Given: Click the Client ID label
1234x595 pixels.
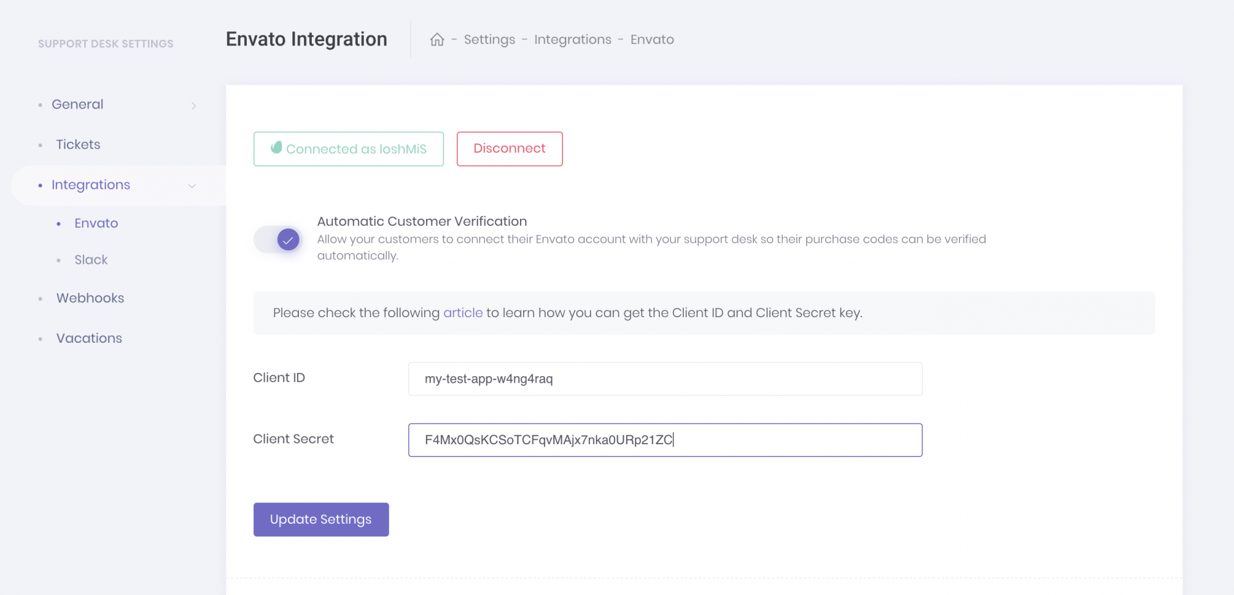Looking at the screenshot, I should pos(279,377).
